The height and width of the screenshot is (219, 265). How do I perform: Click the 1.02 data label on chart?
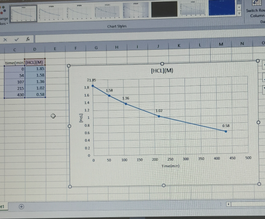[159, 110]
